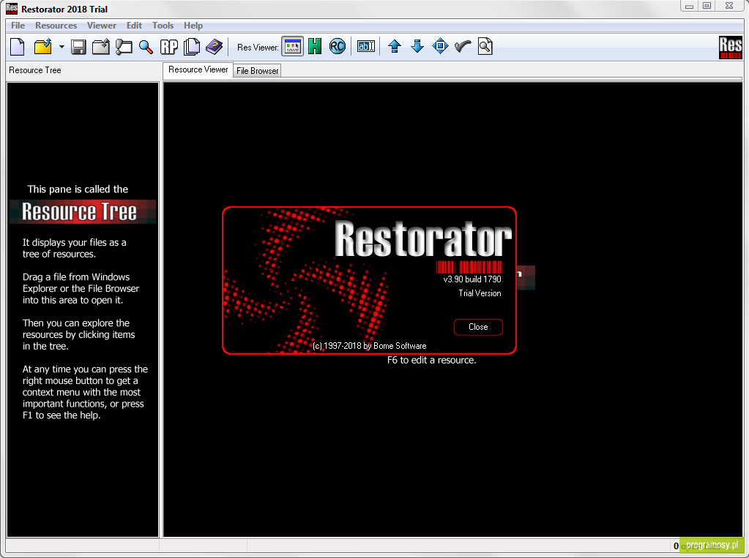Click the RP ResPatcher icon
This screenshot has width=749, height=558.
(x=168, y=47)
